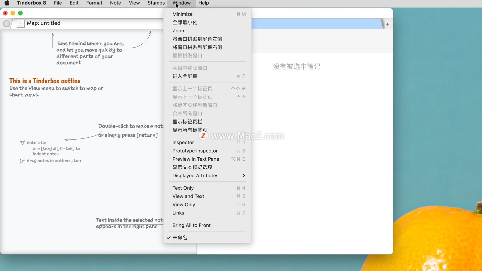Screen dimensions: 482x271
Task: Select 将窗口拼贴到屏幕左侧
Action: coord(207,39)
